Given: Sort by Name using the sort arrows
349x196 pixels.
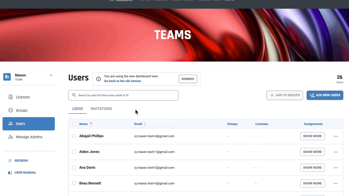Looking at the screenshot, I should [91, 124].
